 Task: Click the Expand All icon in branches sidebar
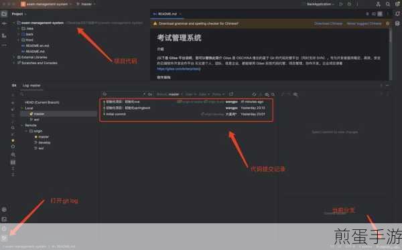(x=13, y=168)
